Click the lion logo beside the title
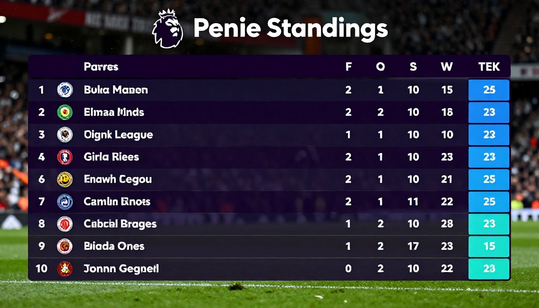Screen dimensions: 539x308 pos(168,29)
